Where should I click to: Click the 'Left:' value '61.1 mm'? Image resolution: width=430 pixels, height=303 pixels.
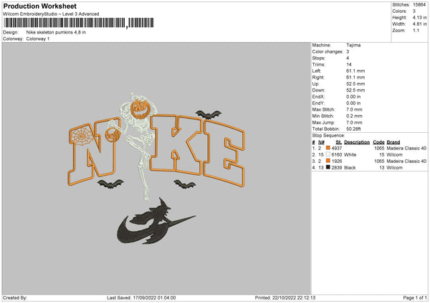(x=355, y=71)
